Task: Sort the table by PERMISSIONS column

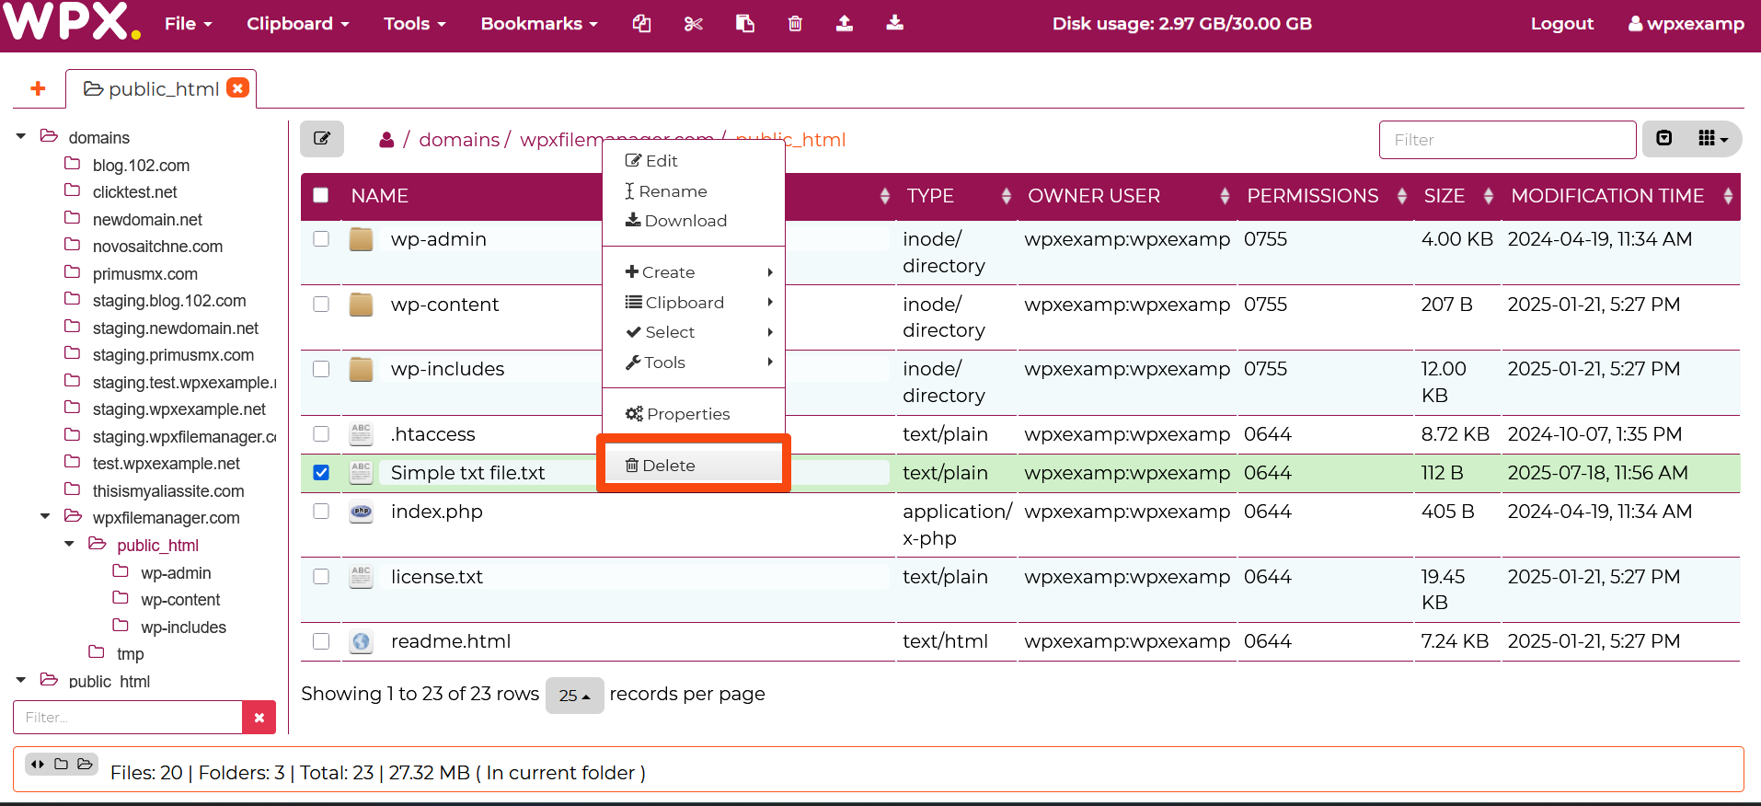Action: tap(1326, 196)
